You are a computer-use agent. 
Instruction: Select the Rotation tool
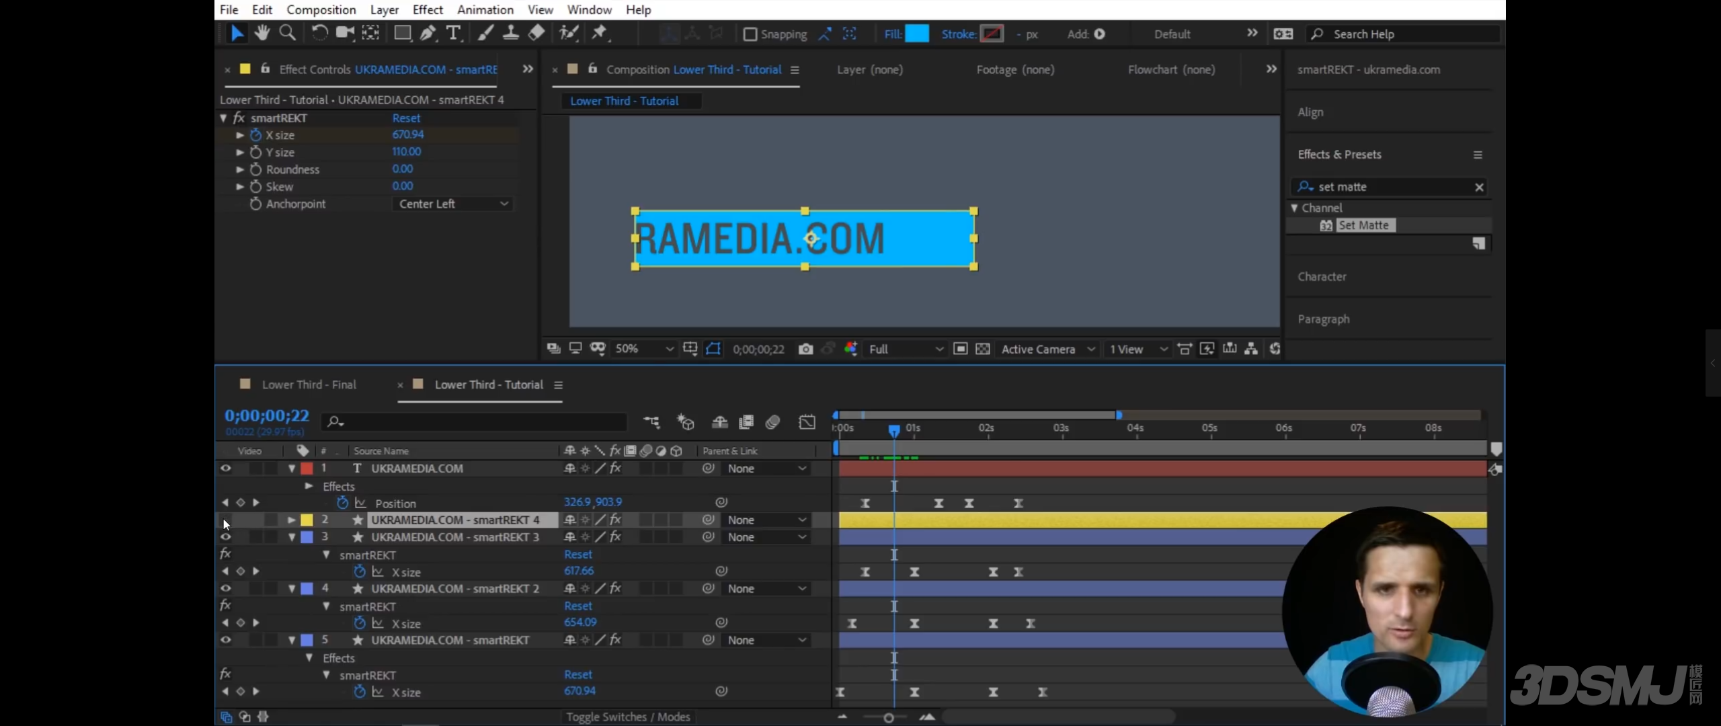(x=319, y=33)
